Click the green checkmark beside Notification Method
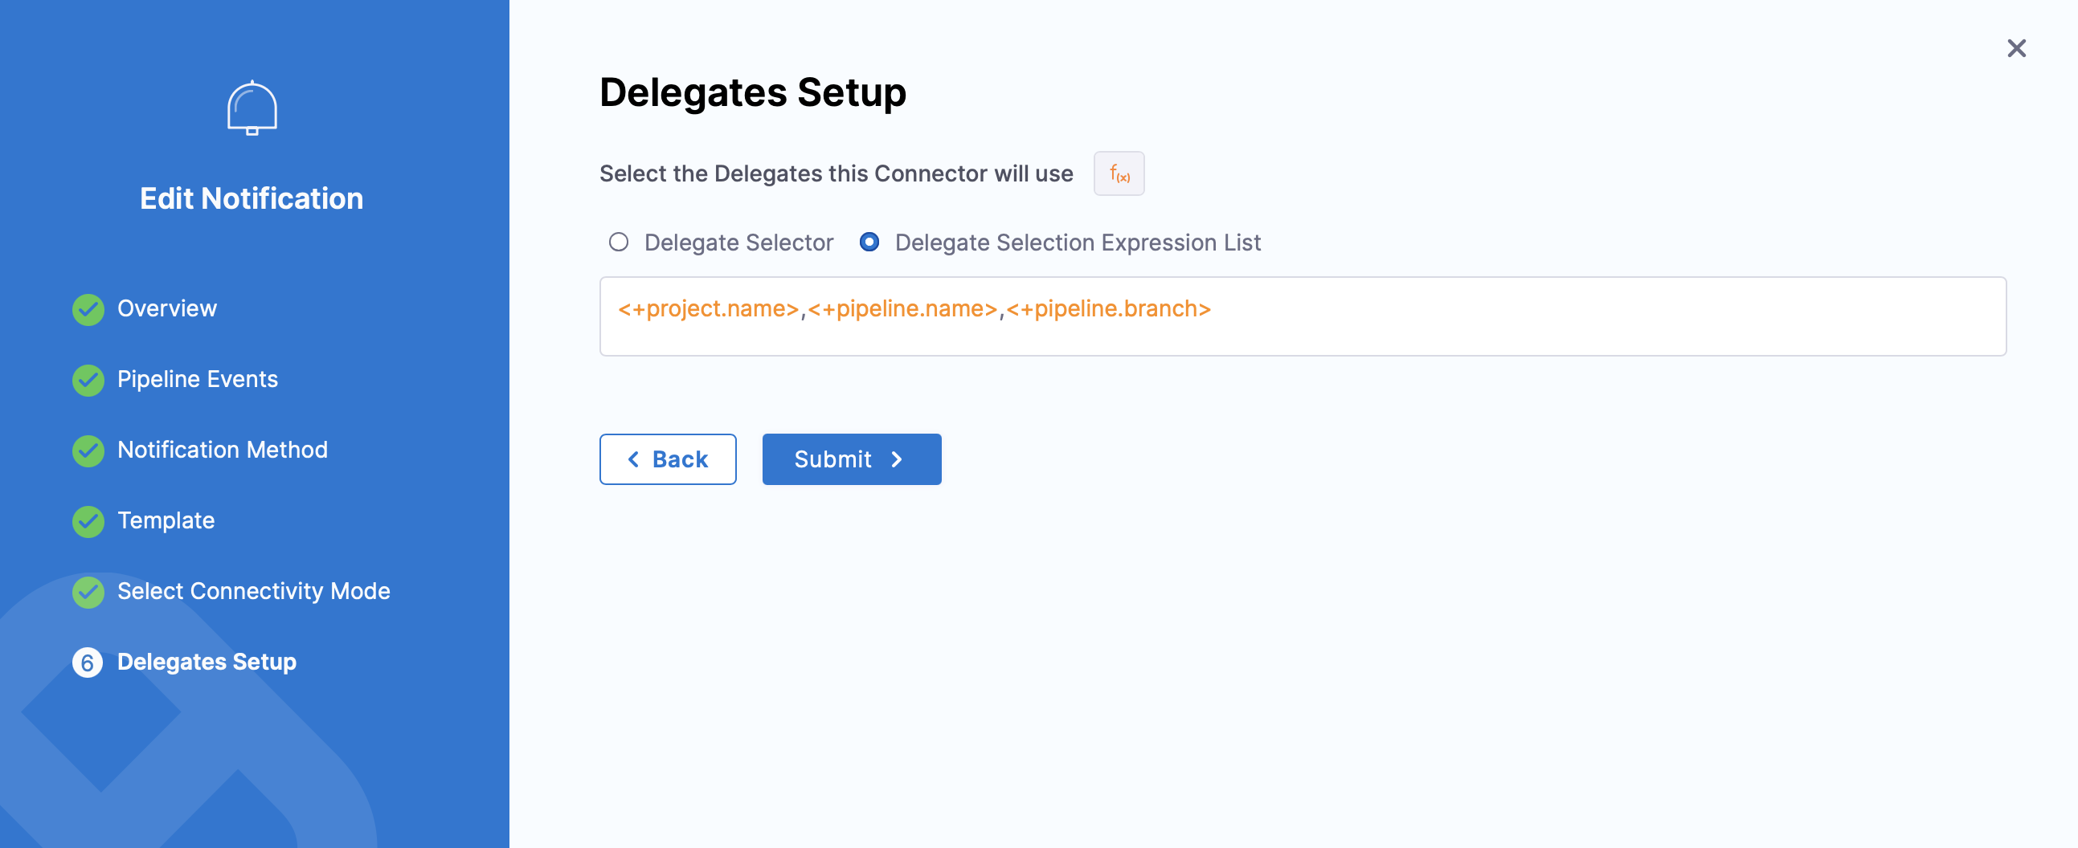The image size is (2078, 848). point(88,450)
